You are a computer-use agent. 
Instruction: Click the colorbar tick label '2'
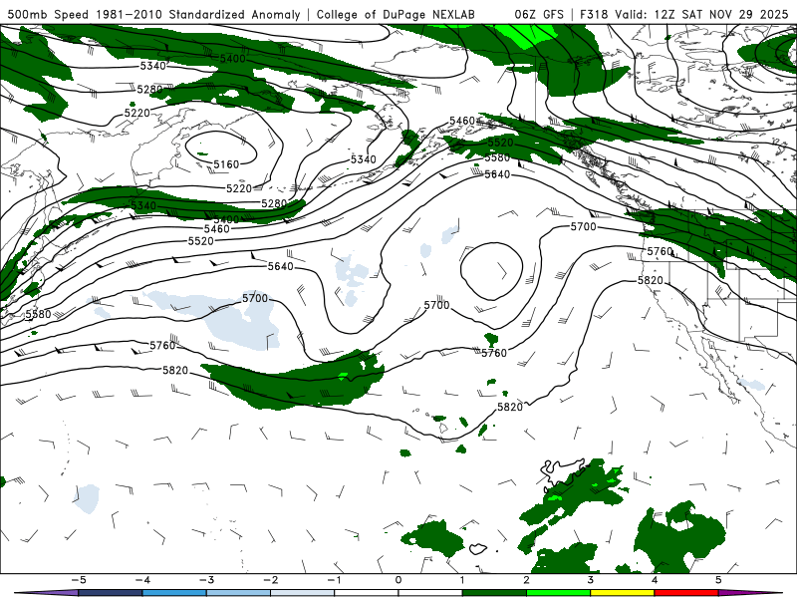tap(526, 580)
